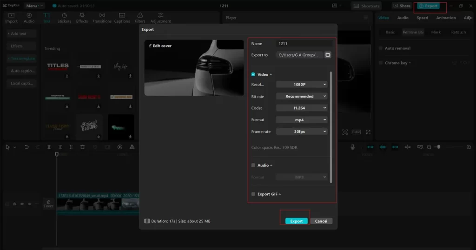Click the Import media icon

coord(11,16)
